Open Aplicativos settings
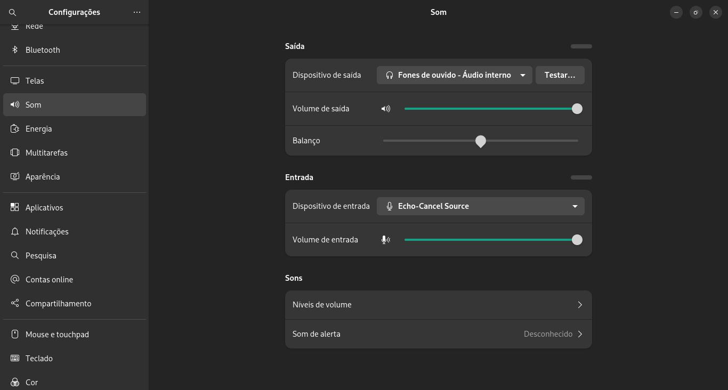728x390 pixels. click(75, 208)
